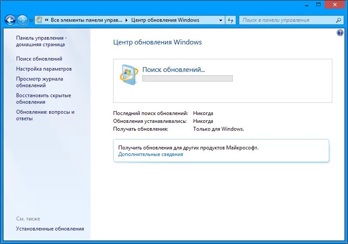Click 'Все элементы панели управ...' breadcrumb
The image size is (348, 244).
(x=86, y=20)
